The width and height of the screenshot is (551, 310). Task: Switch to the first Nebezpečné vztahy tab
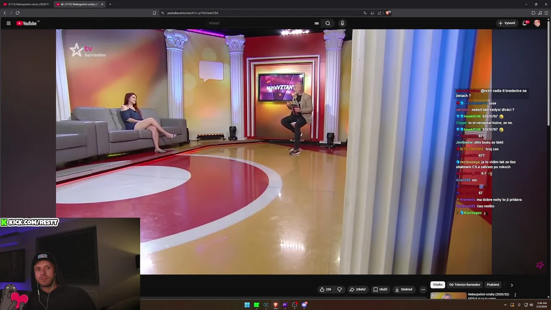27,4
